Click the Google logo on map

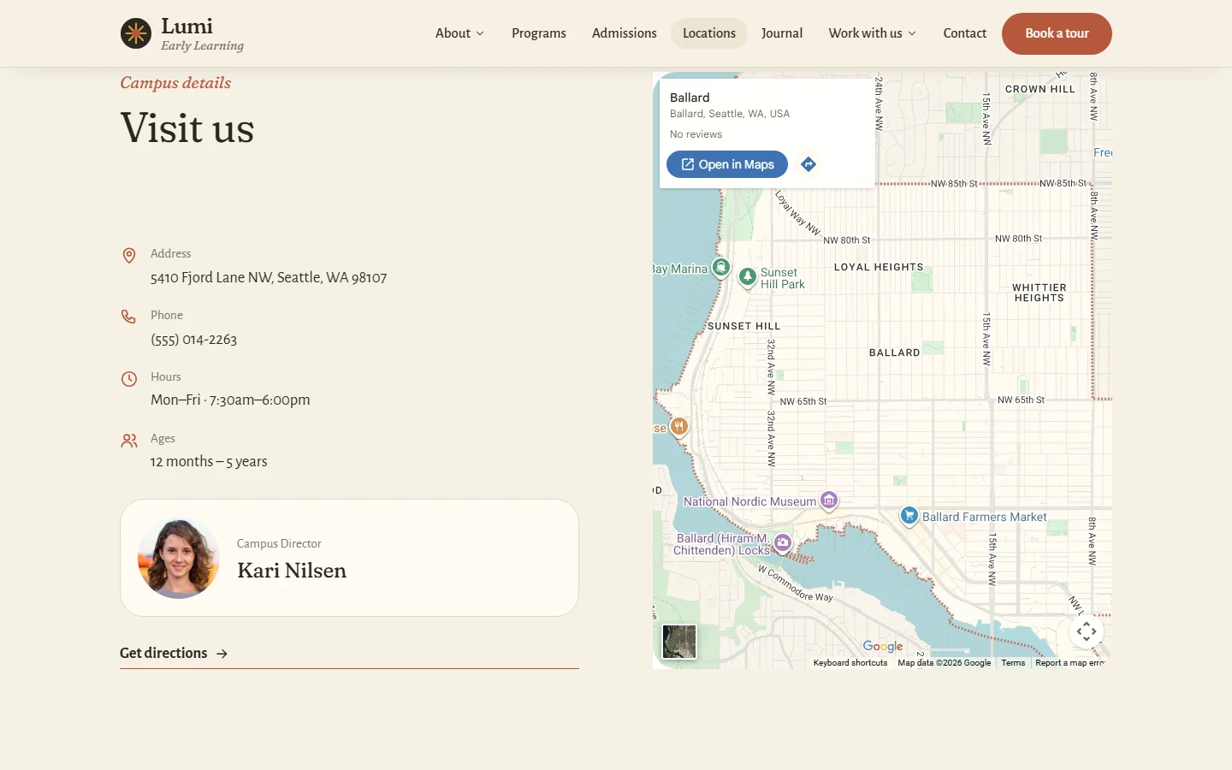pos(883,647)
